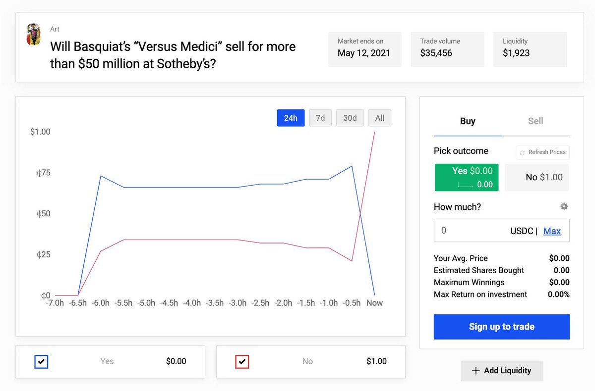The image size is (595, 391).
Task: Select the Sell tab
Action: (x=535, y=121)
